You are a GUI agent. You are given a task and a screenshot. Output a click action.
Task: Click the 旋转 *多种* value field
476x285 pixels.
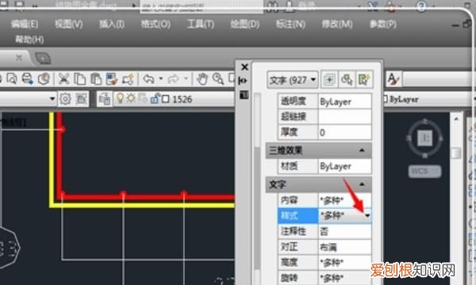(x=344, y=277)
